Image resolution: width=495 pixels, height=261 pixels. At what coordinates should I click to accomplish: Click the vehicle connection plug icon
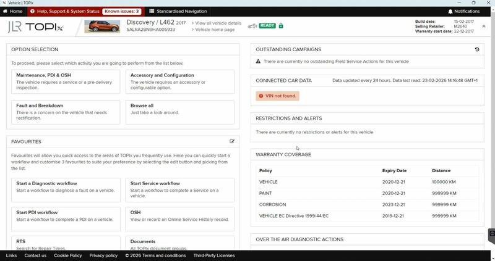coord(252,26)
